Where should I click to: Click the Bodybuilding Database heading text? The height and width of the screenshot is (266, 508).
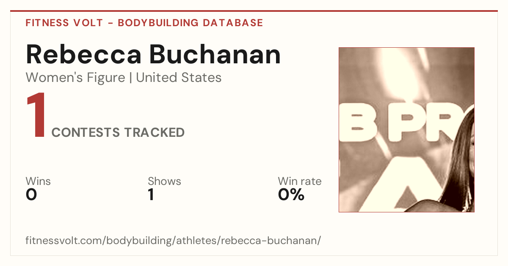tap(190, 23)
